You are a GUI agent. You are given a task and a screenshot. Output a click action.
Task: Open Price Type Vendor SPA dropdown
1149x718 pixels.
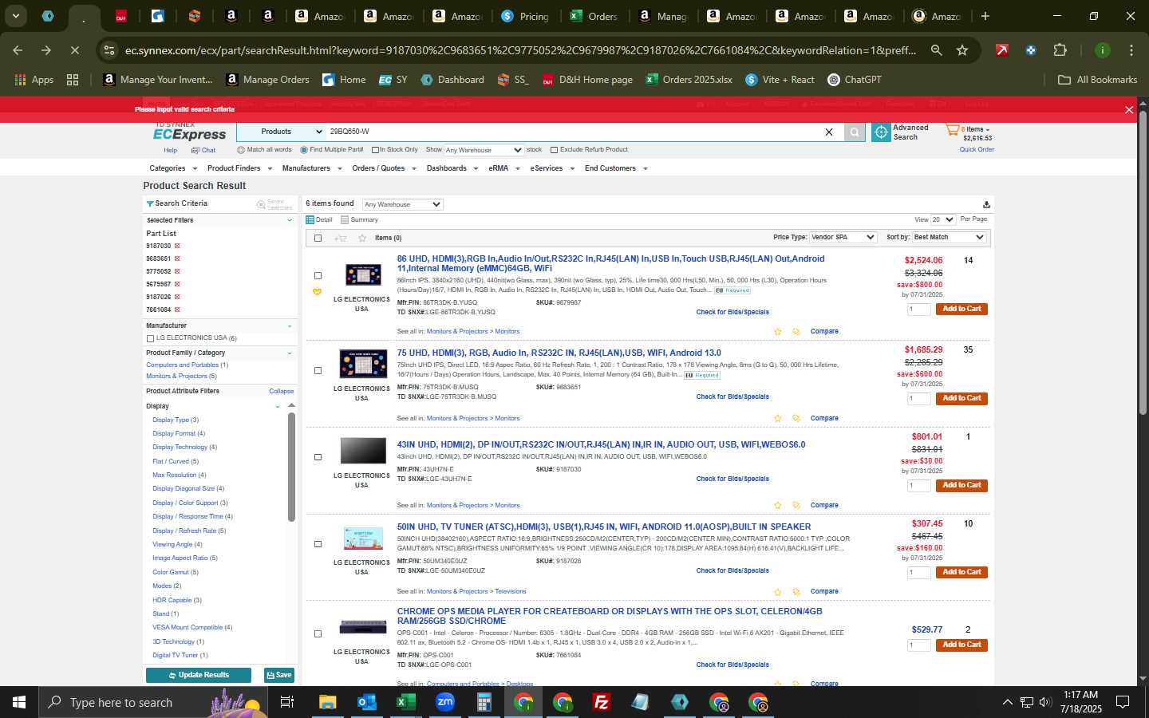[x=843, y=237]
